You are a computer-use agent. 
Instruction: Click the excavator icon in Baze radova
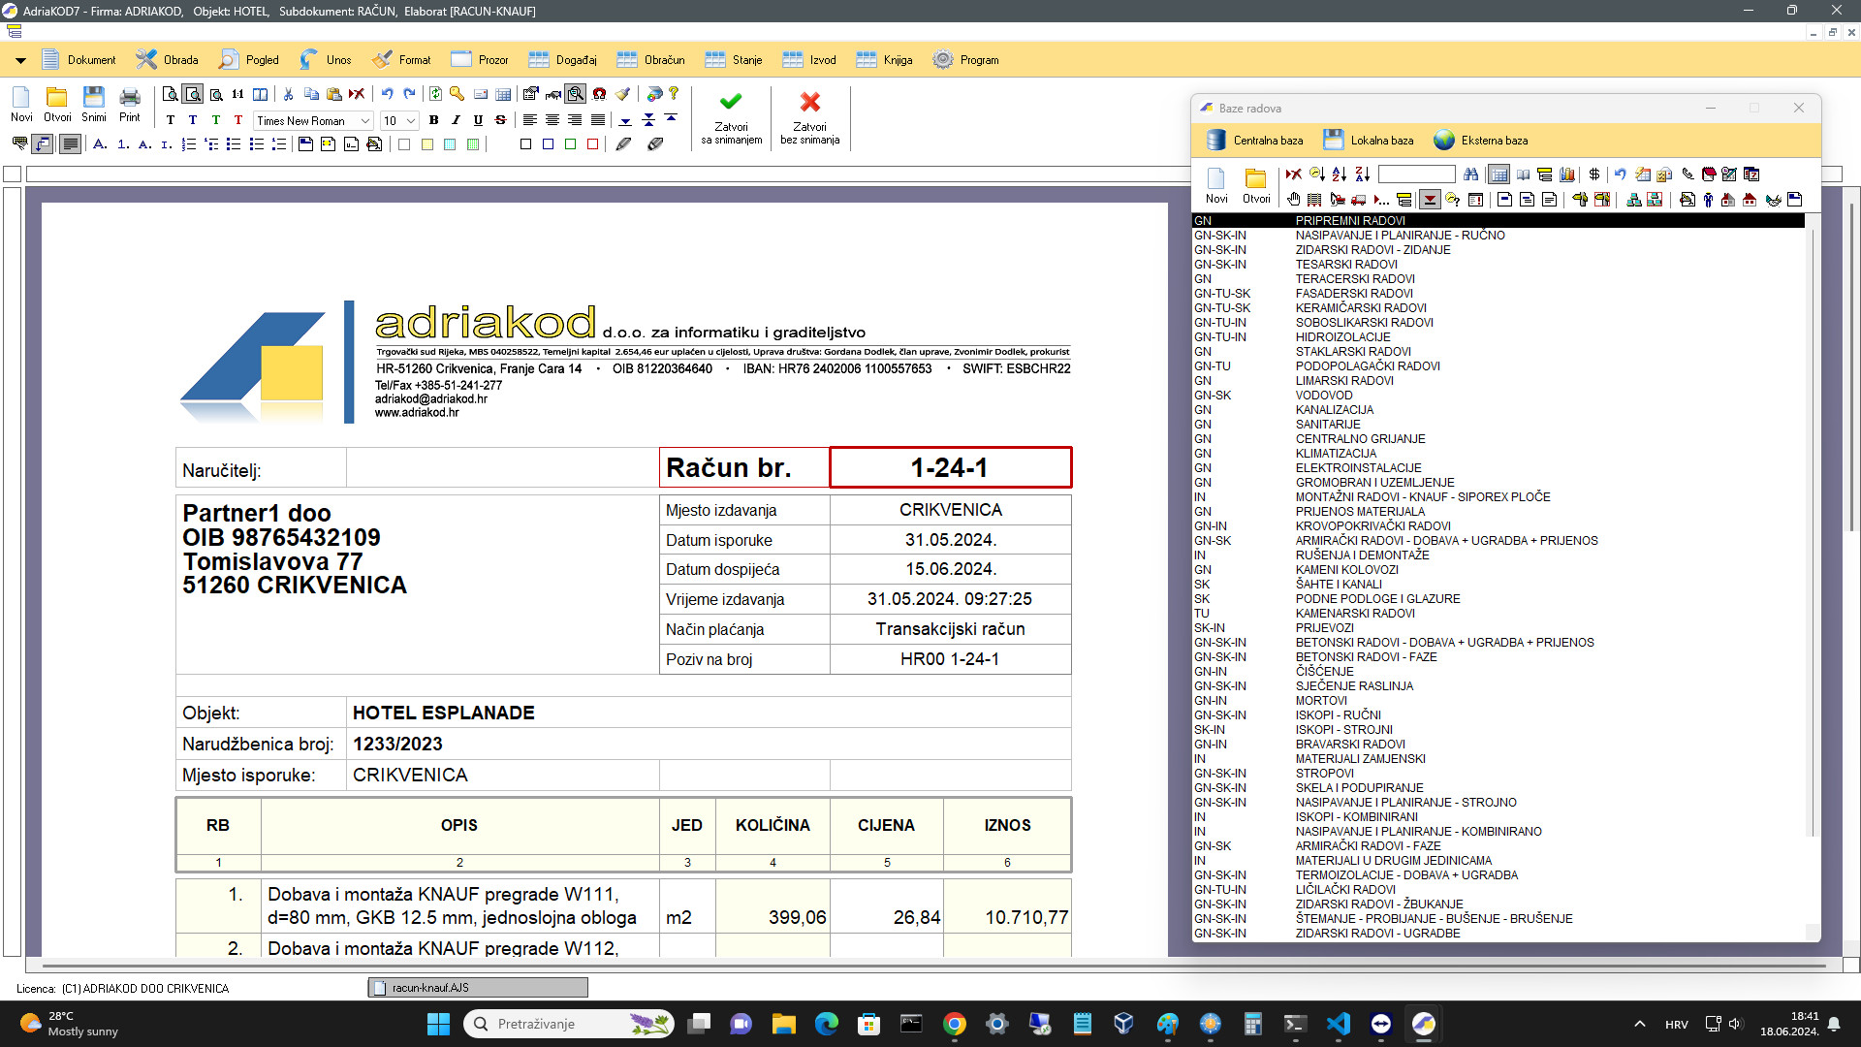[1338, 200]
